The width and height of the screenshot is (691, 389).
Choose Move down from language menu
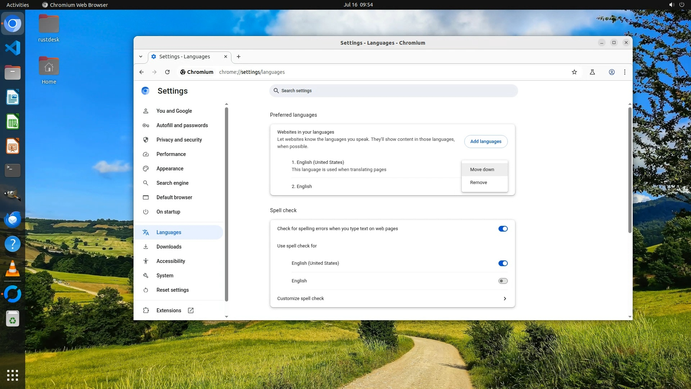click(482, 170)
